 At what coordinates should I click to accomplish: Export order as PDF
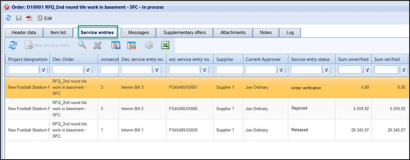29,18
